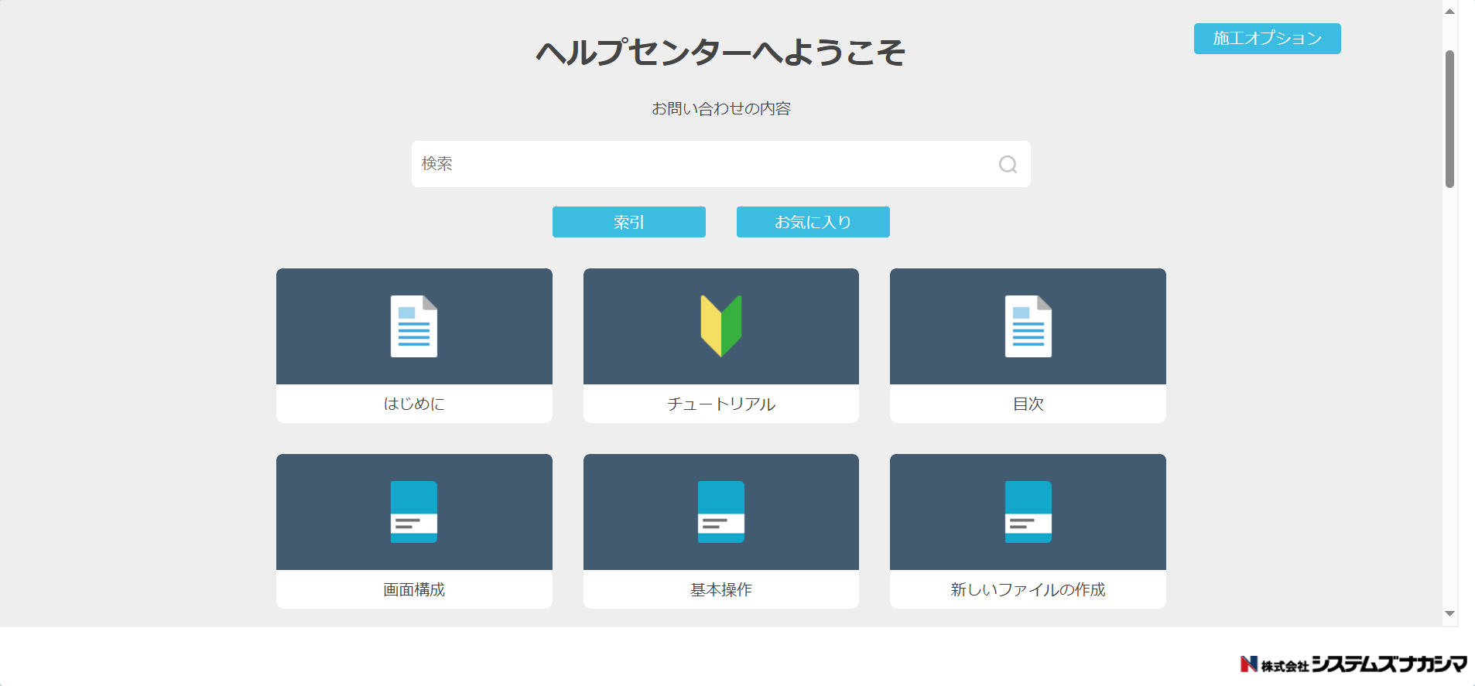Click the ヘルプセンターへようこそ heading

[720, 53]
